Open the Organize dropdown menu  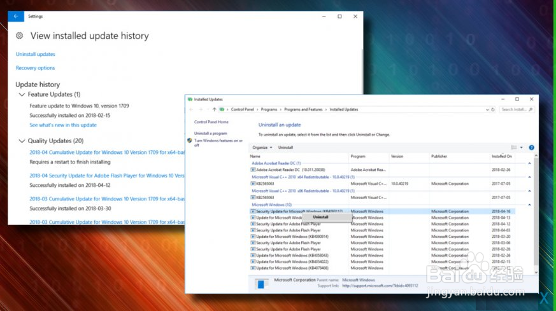262,148
